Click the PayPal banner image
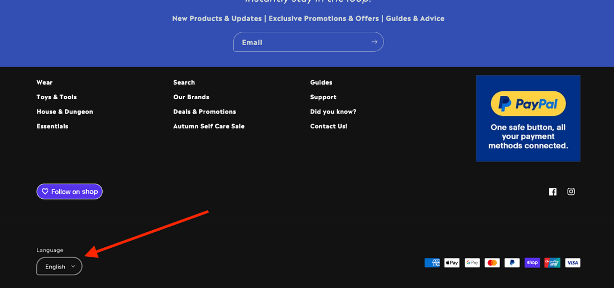 click(528, 119)
